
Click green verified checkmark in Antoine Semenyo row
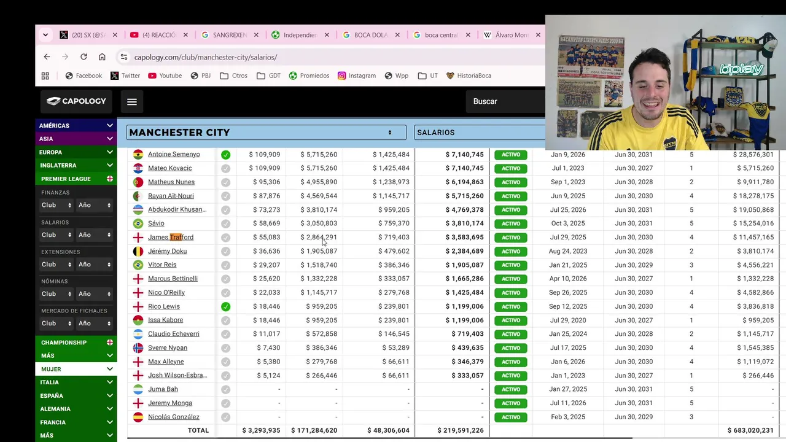225,155
